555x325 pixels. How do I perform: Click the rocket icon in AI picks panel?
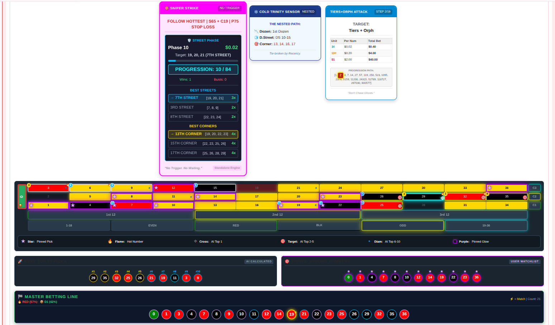[20, 261]
